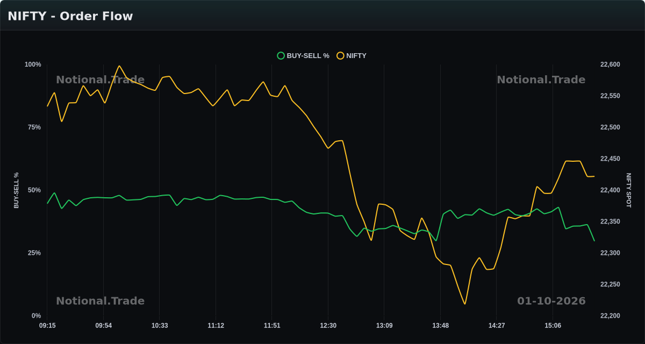
Task: Click the 12:30 time axis label
Action: point(328,326)
